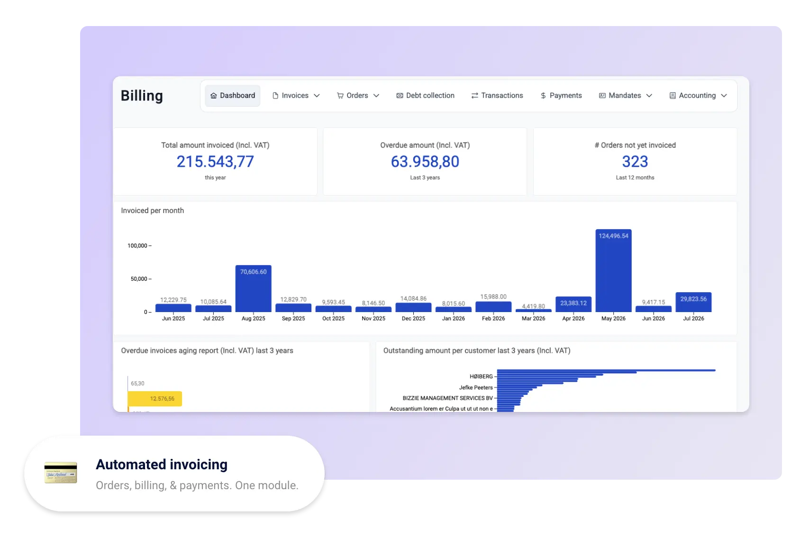The width and height of the screenshot is (809, 537).
Task: Open the Accounting menu
Action: (698, 96)
